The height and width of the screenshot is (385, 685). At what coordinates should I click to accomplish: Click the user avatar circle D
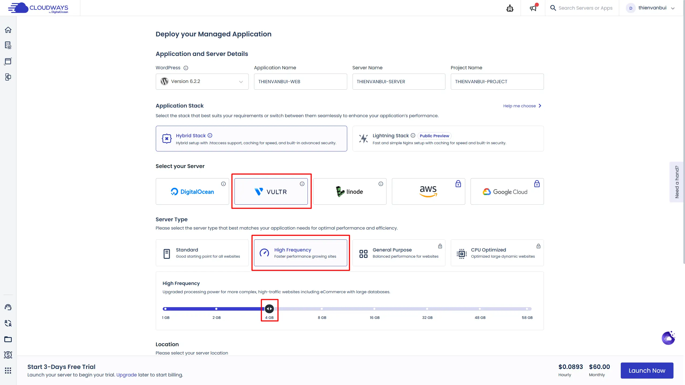point(631,8)
